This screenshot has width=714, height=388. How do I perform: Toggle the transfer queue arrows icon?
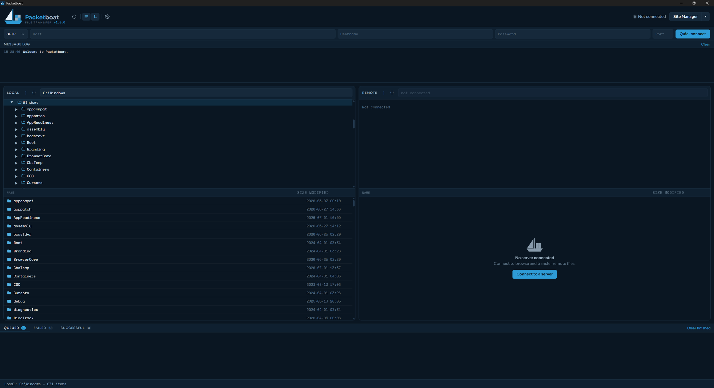click(95, 17)
